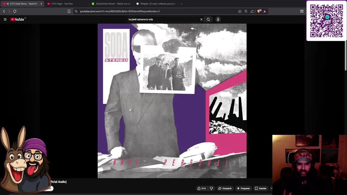Start voice search with the microphone icon
This screenshot has width=347, height=195.
[x=218, y=19]
